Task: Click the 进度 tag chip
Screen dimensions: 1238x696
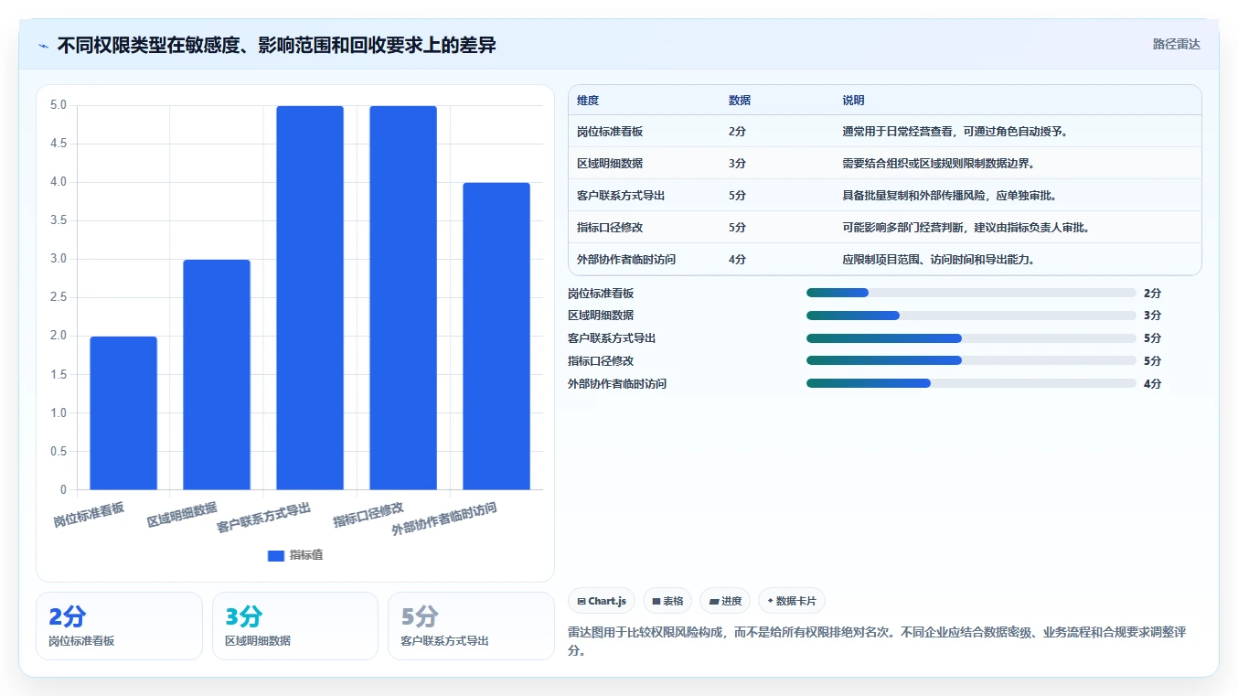Action: point(725,601)
